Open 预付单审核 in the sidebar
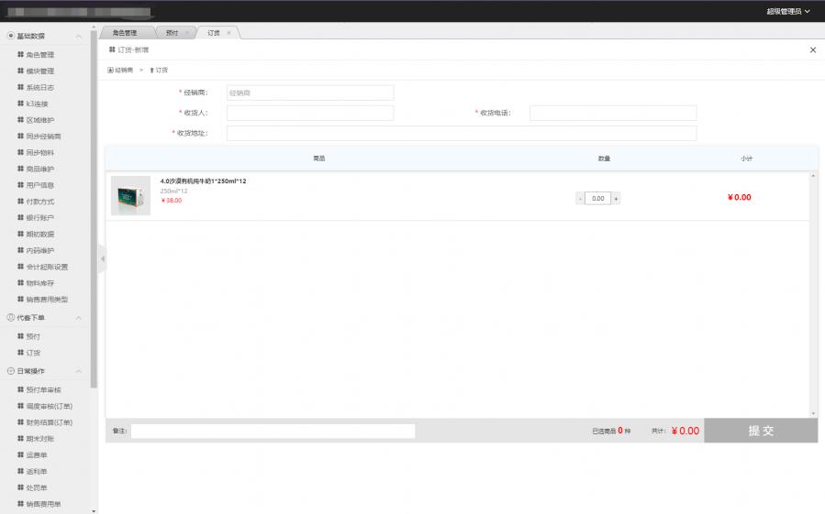The width and height of the screenshot is (825, 514). [43, 390]
